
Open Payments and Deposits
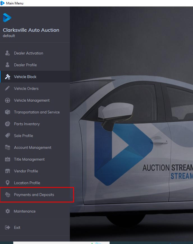(x=34, y=195)
